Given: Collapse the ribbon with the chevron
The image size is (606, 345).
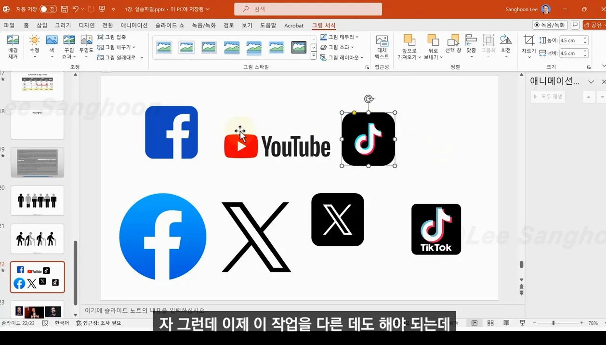Looking at the screenshot, I should tap(604, 66).
